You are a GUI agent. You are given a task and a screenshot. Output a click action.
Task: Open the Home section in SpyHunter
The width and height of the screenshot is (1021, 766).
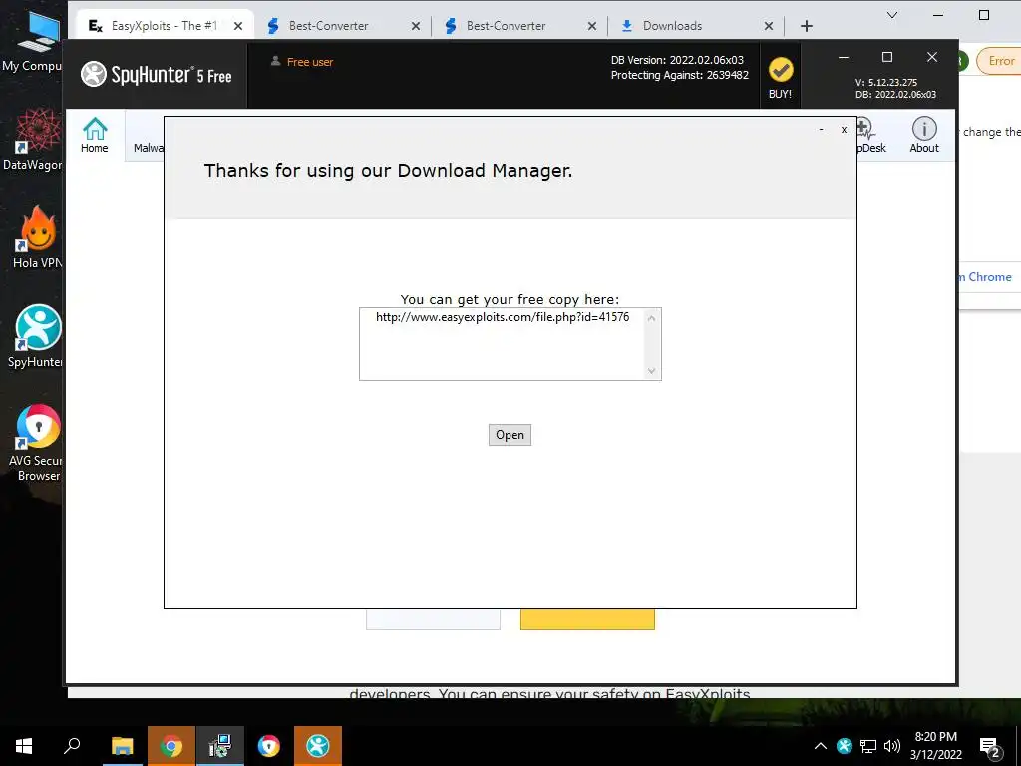point(95,135)
